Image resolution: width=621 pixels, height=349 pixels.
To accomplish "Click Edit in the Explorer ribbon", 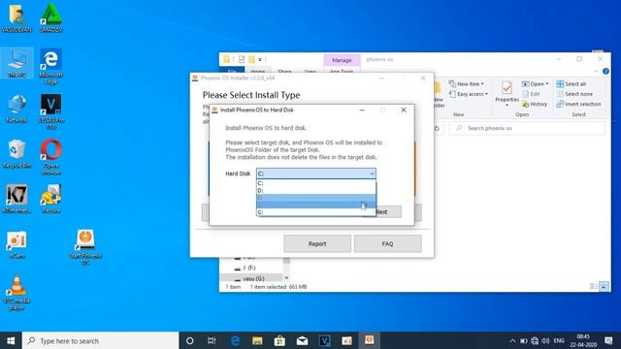I will 531,94.
